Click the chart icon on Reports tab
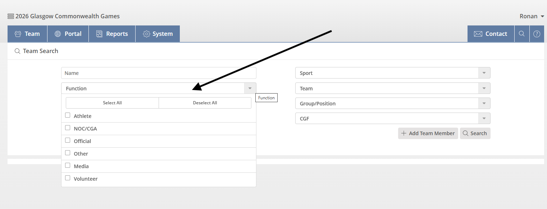 click(x=100, y=34)
